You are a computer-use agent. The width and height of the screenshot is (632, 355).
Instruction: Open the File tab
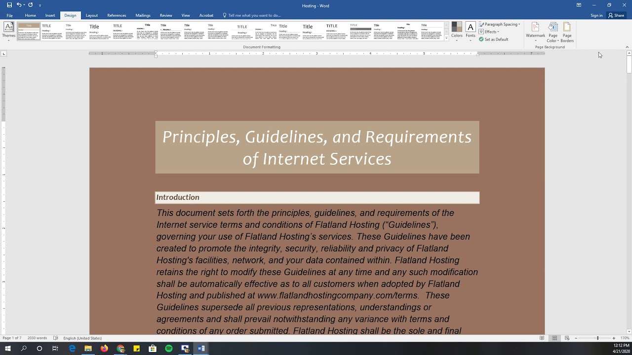click(9, 15)
